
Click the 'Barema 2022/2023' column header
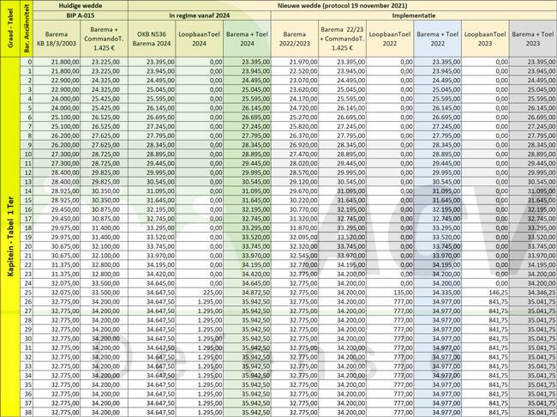point(295,39)
